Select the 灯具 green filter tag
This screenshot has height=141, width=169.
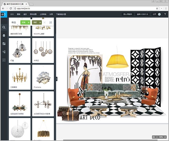(24, 22)
